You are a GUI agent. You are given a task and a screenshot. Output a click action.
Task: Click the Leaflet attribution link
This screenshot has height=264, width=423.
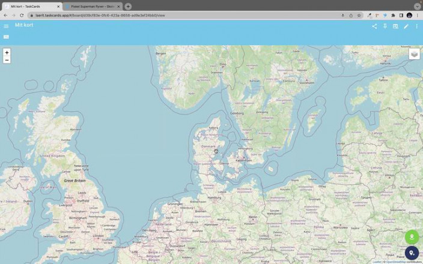[x=376, y=262]
